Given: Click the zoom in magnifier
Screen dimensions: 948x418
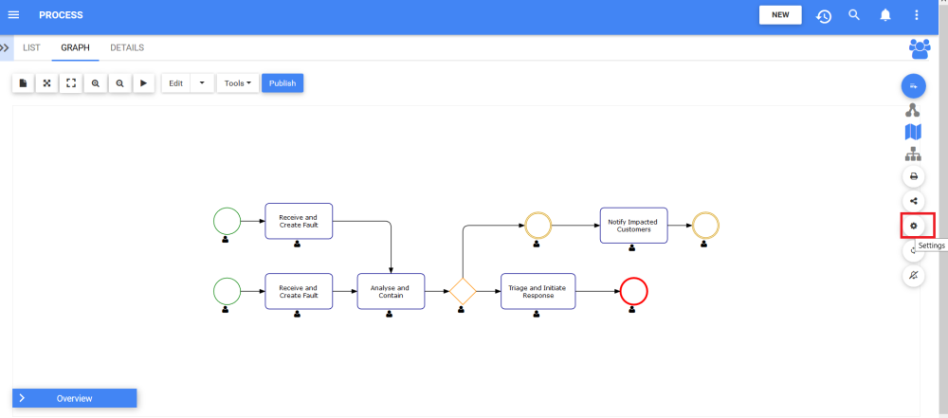Looking at the screenshot, I should point(96,83).
